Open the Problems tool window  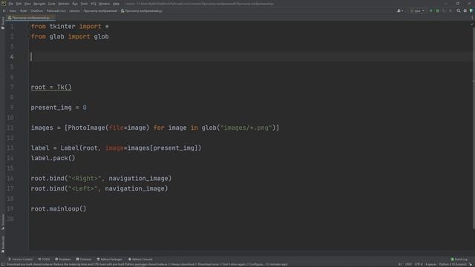point(62,260)
